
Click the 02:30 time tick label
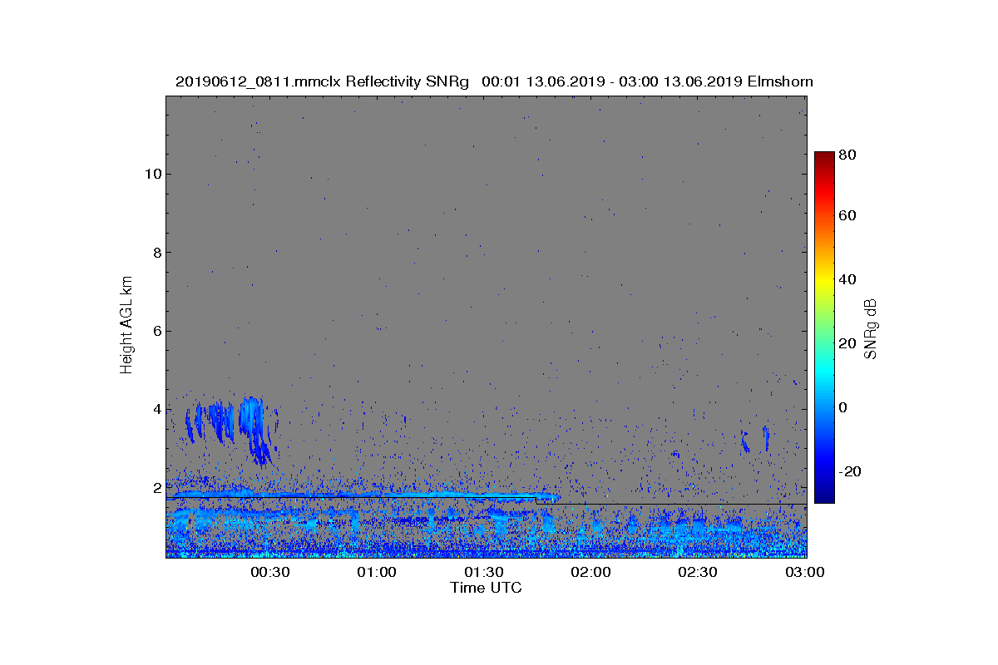(x=697, y=572)
